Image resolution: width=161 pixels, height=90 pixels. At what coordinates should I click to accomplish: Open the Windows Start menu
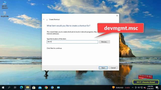coord(3,87)
